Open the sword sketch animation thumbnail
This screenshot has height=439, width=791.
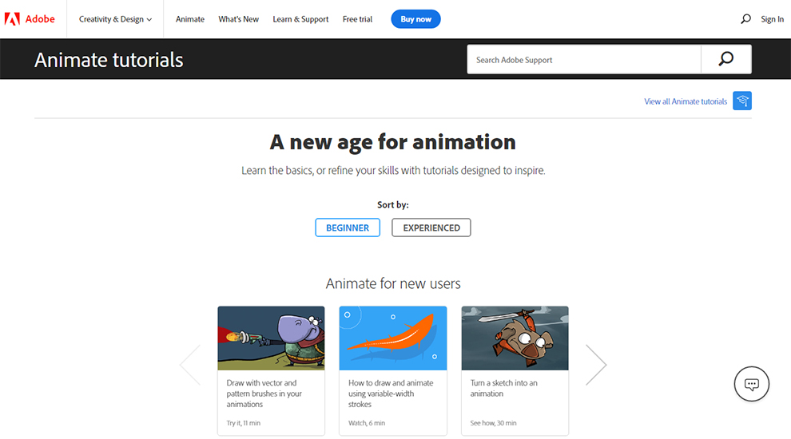click(515, 338)
